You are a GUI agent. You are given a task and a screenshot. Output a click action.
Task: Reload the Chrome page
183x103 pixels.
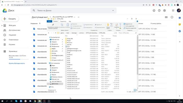tap(8, 5)
